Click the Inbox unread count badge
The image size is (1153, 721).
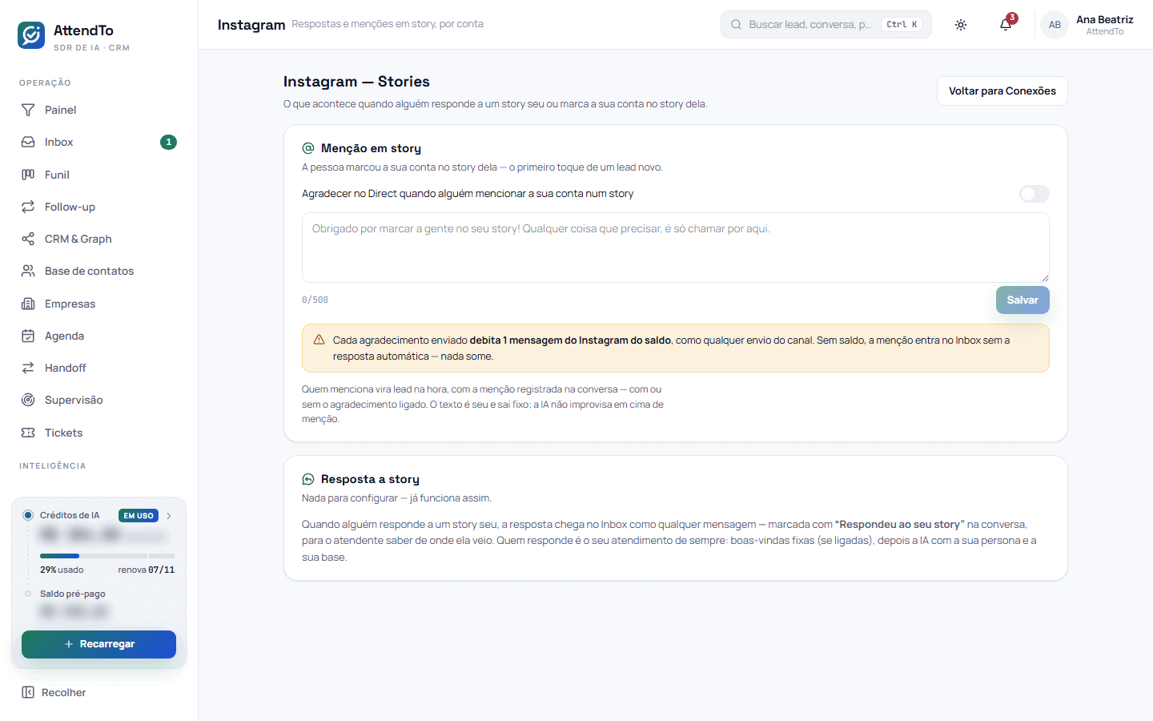click(x=168, y=142)
